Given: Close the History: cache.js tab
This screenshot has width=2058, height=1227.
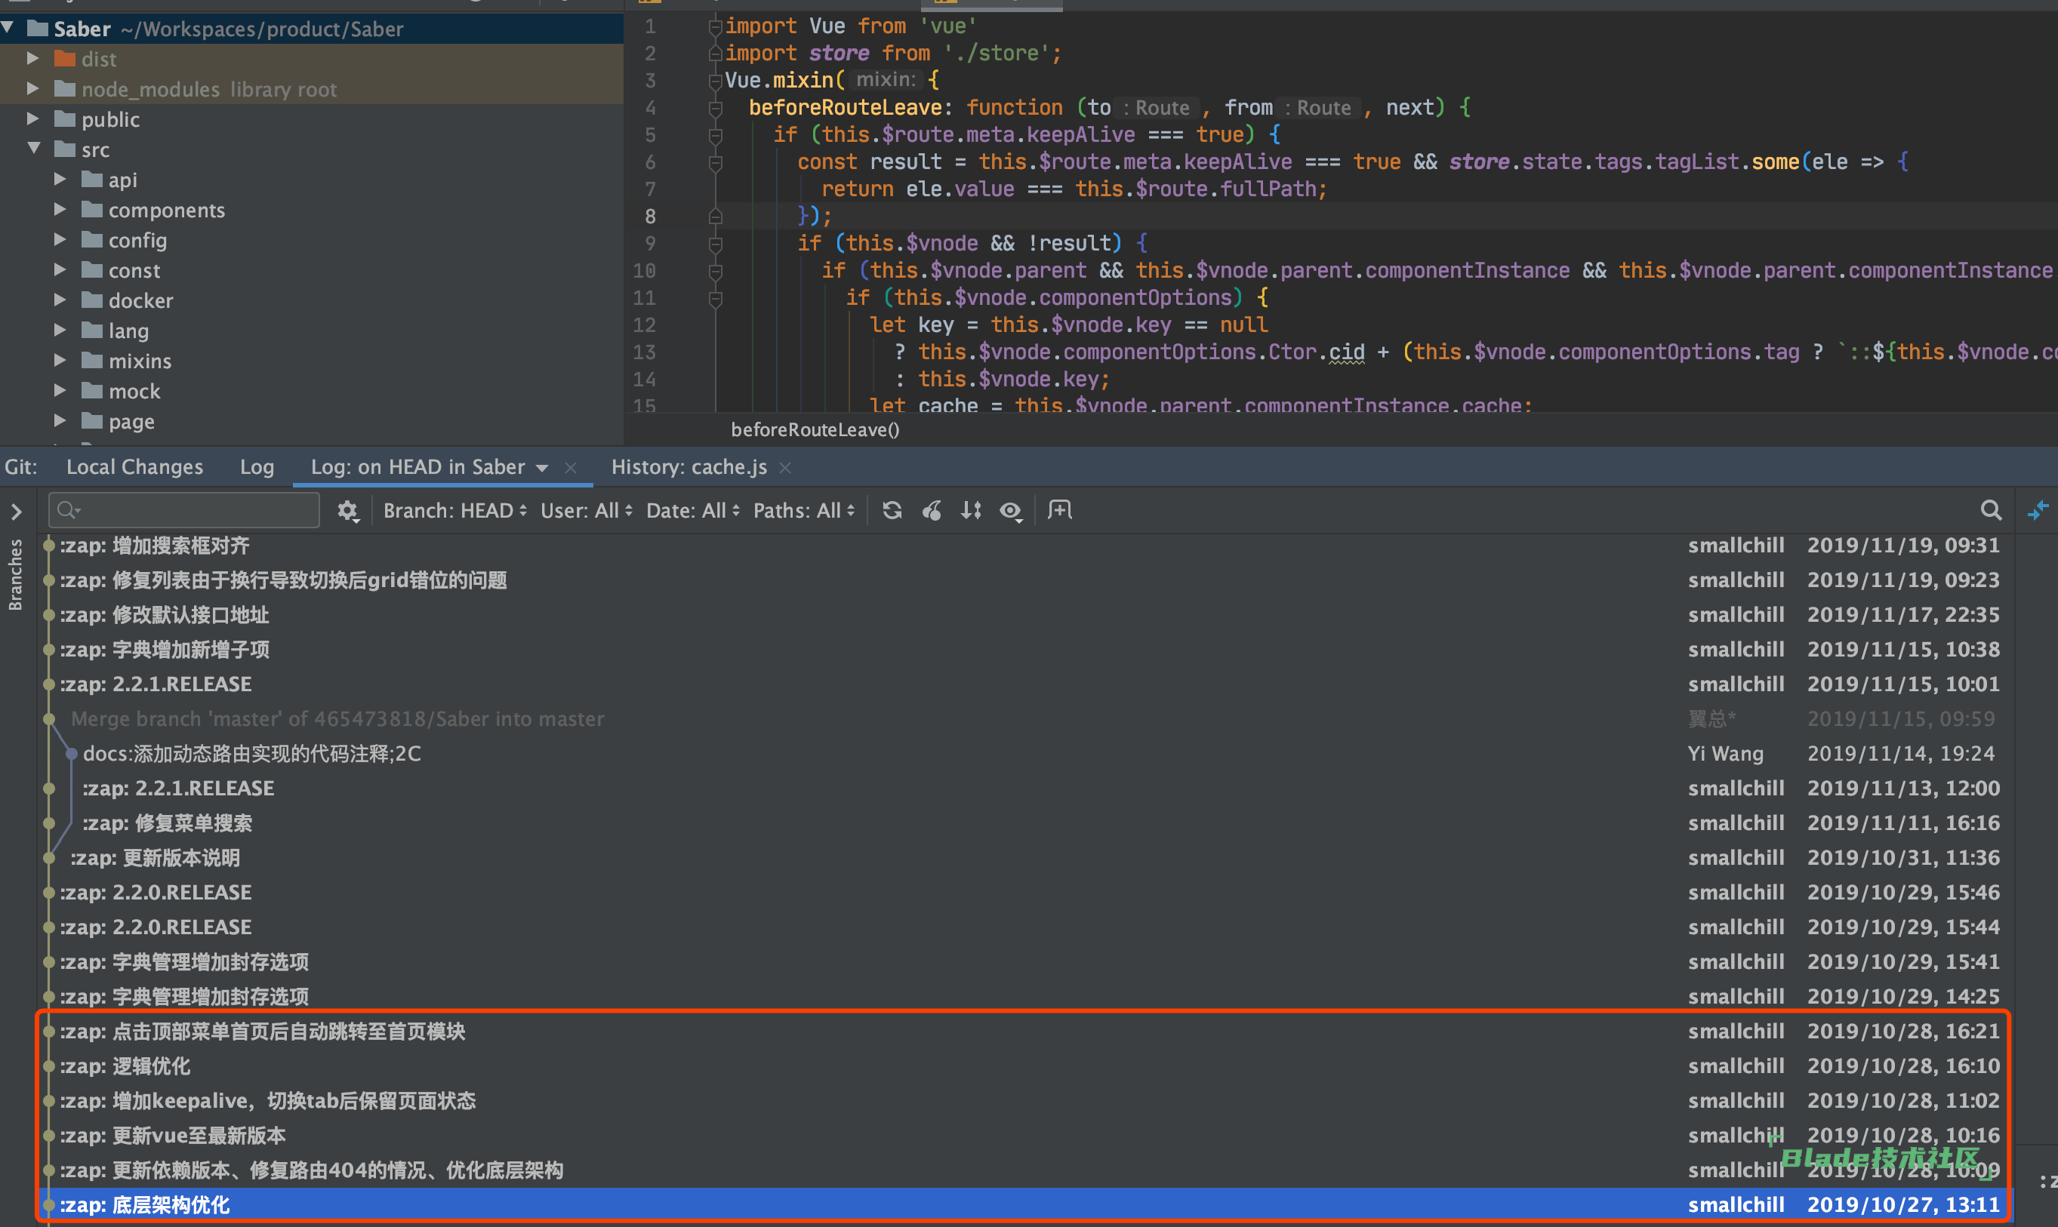Looking at the screenshot, I should 785,468.
